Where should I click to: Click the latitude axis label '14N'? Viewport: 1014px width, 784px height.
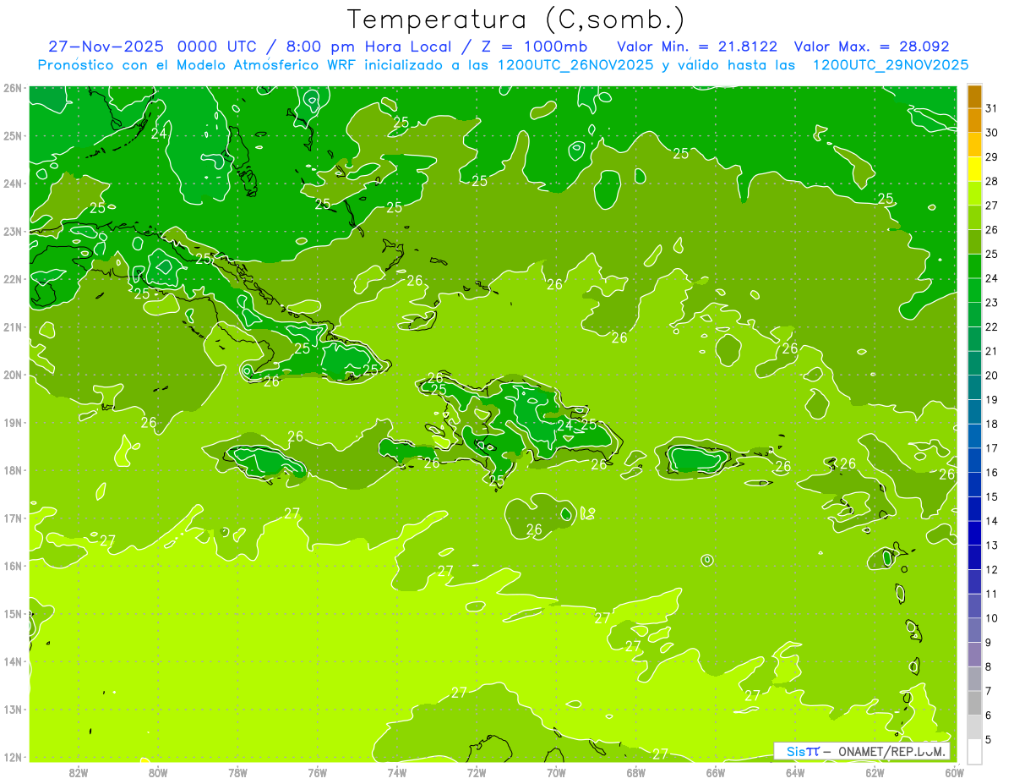tap(12, 661)
